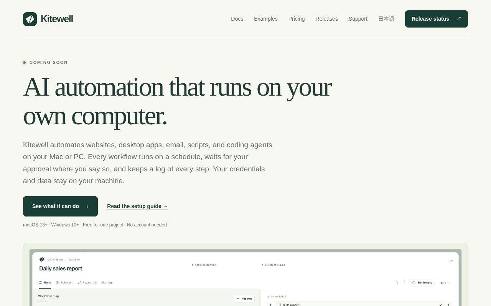Click the Kitewell logo icon

30,19
